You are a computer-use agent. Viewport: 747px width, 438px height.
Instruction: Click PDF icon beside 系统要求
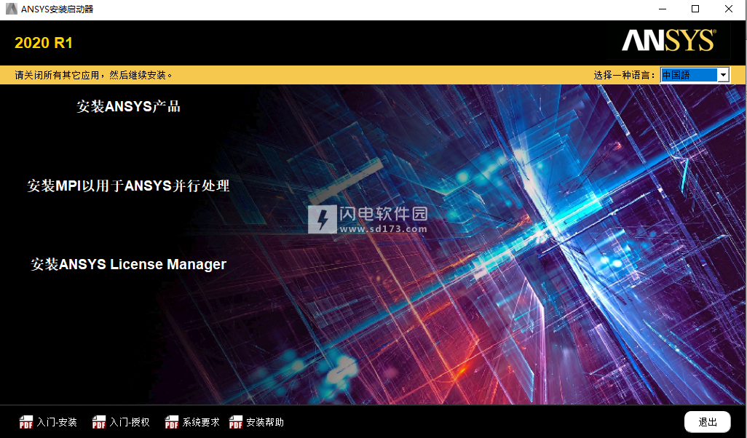(172, 422)
